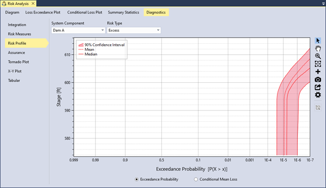Export the plot via share icon
Image resolution: width=326 pixels, height=188 pixels.
pos(318,87)
